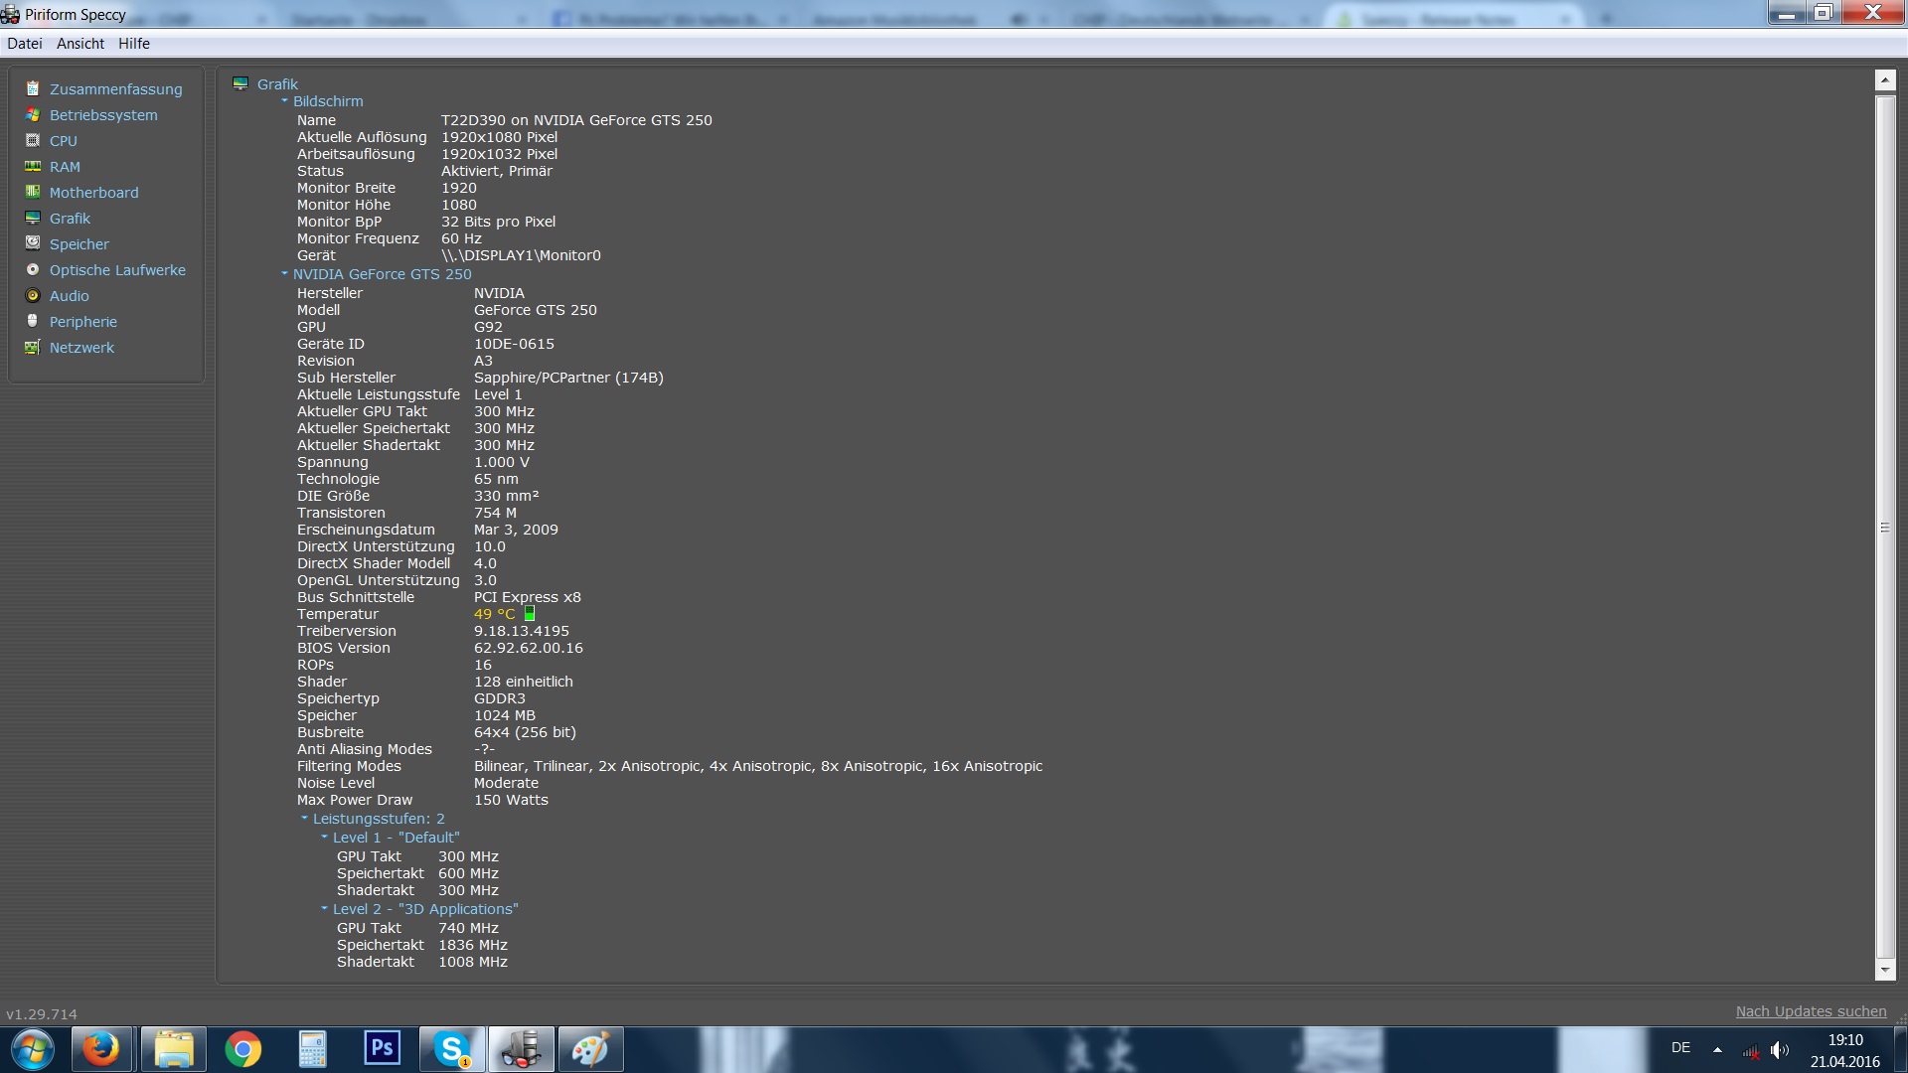Collapse the Leistungsstufen: 2 node
This screenshot has height=1073, width=1908.
pos(304,818)
